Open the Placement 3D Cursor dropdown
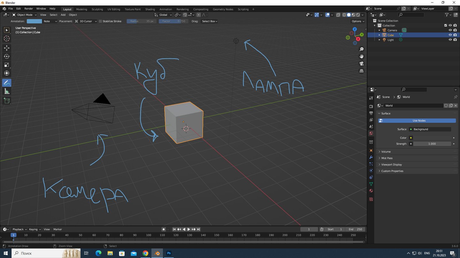The image size is (460, 258). tap(86, 21)
